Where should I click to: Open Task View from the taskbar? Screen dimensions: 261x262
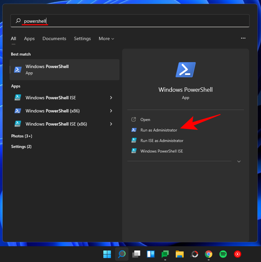[x=136, y=254]
